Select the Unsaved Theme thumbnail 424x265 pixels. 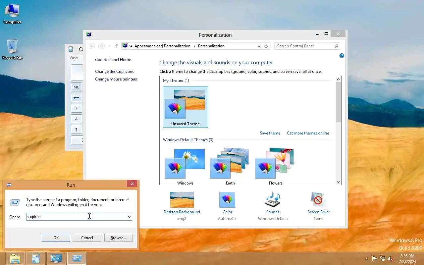(185, 107)
